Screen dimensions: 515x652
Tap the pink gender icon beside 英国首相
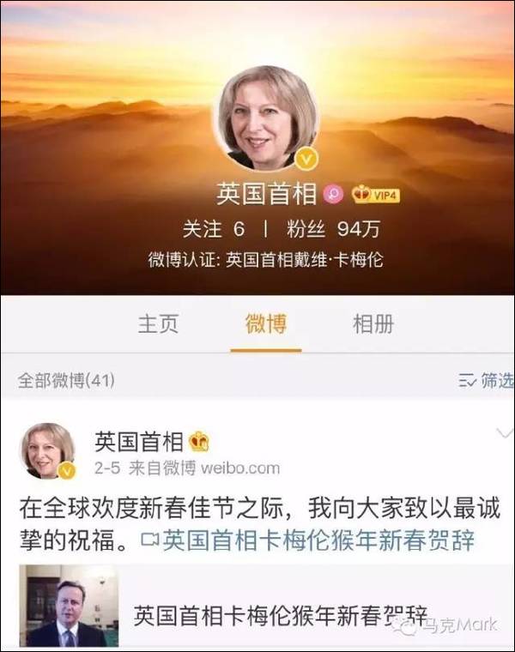[334, 194]
